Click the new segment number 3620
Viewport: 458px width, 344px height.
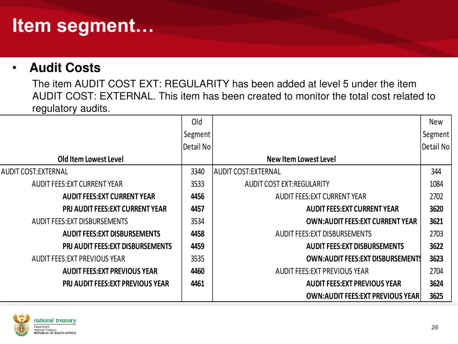click(x=436, y=209)
